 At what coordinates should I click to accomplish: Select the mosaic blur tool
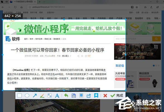click(x=50, y=95)
